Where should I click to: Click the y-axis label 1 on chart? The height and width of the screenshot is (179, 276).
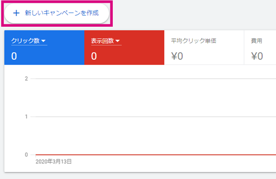tap(26, 117)
